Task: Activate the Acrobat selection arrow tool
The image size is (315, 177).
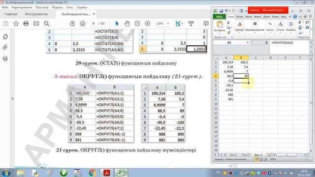Action: click(117, 24)
